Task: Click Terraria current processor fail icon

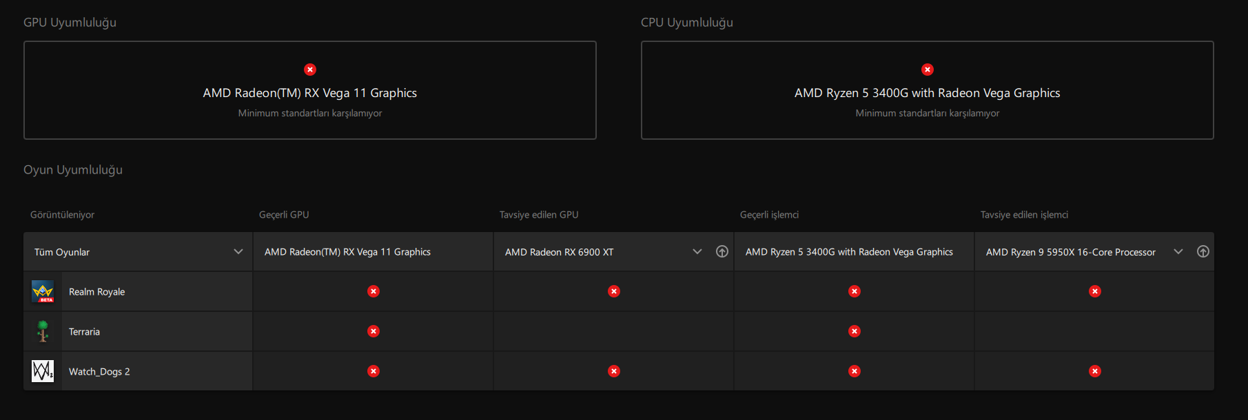Action: [x=855, y=331]
